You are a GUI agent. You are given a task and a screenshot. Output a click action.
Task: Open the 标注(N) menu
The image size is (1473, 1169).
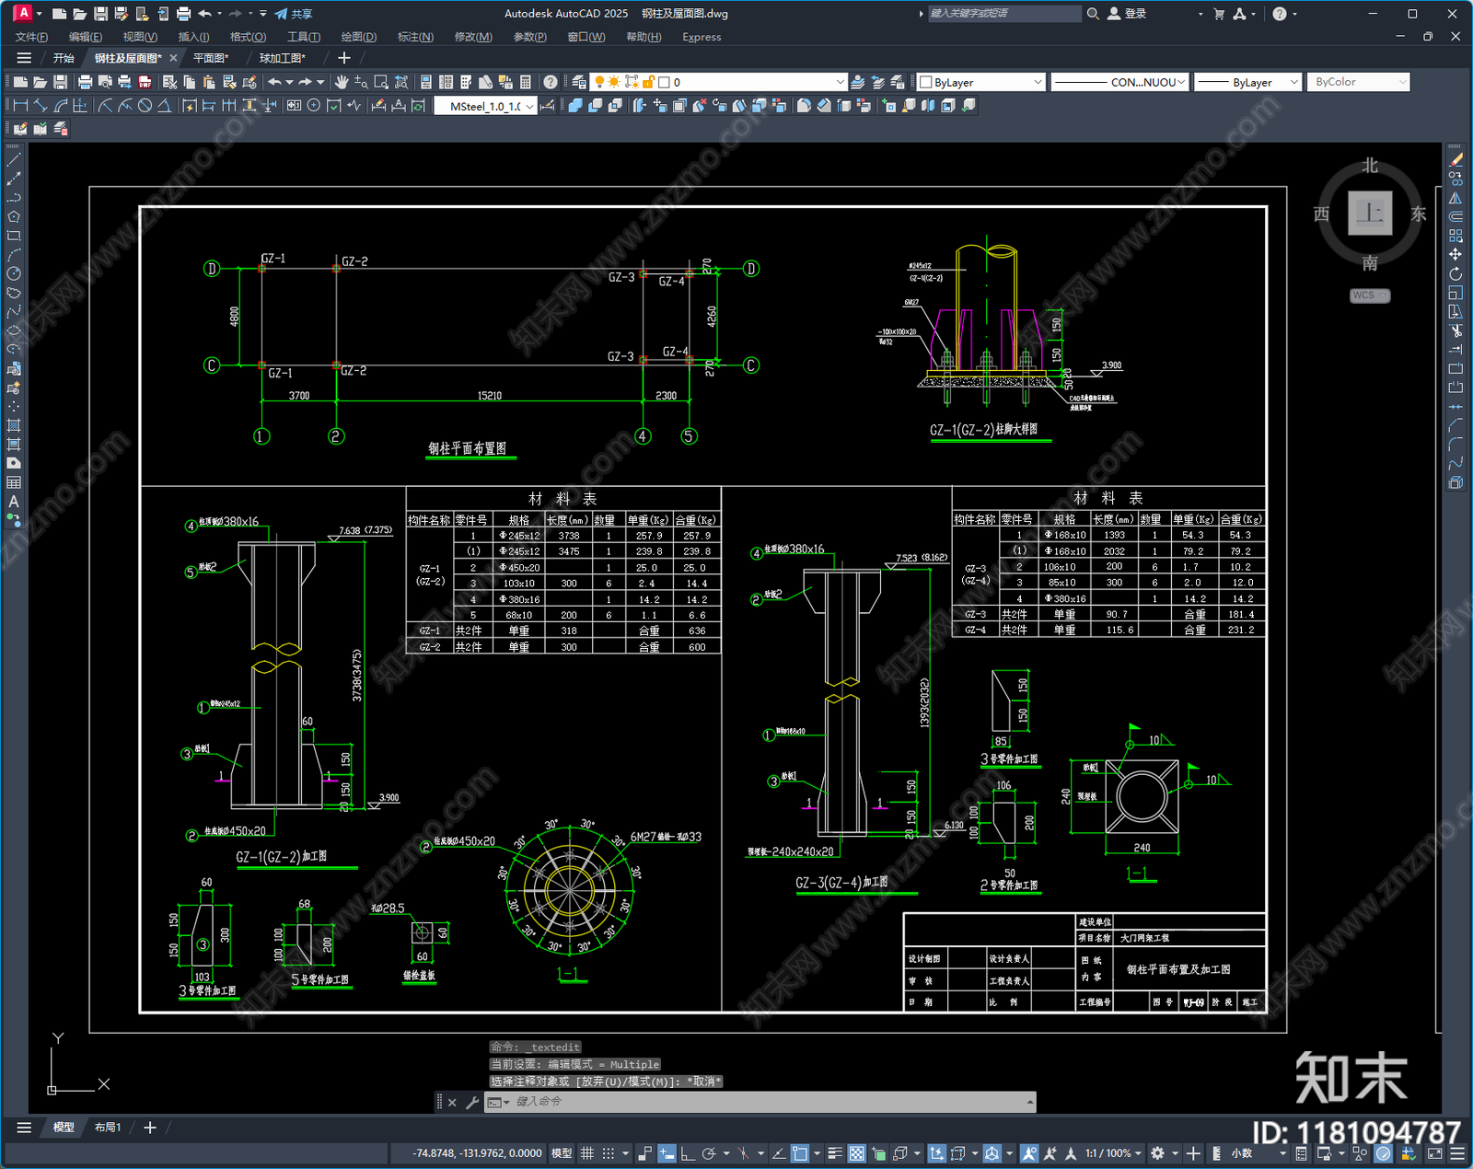pos(415,37)
